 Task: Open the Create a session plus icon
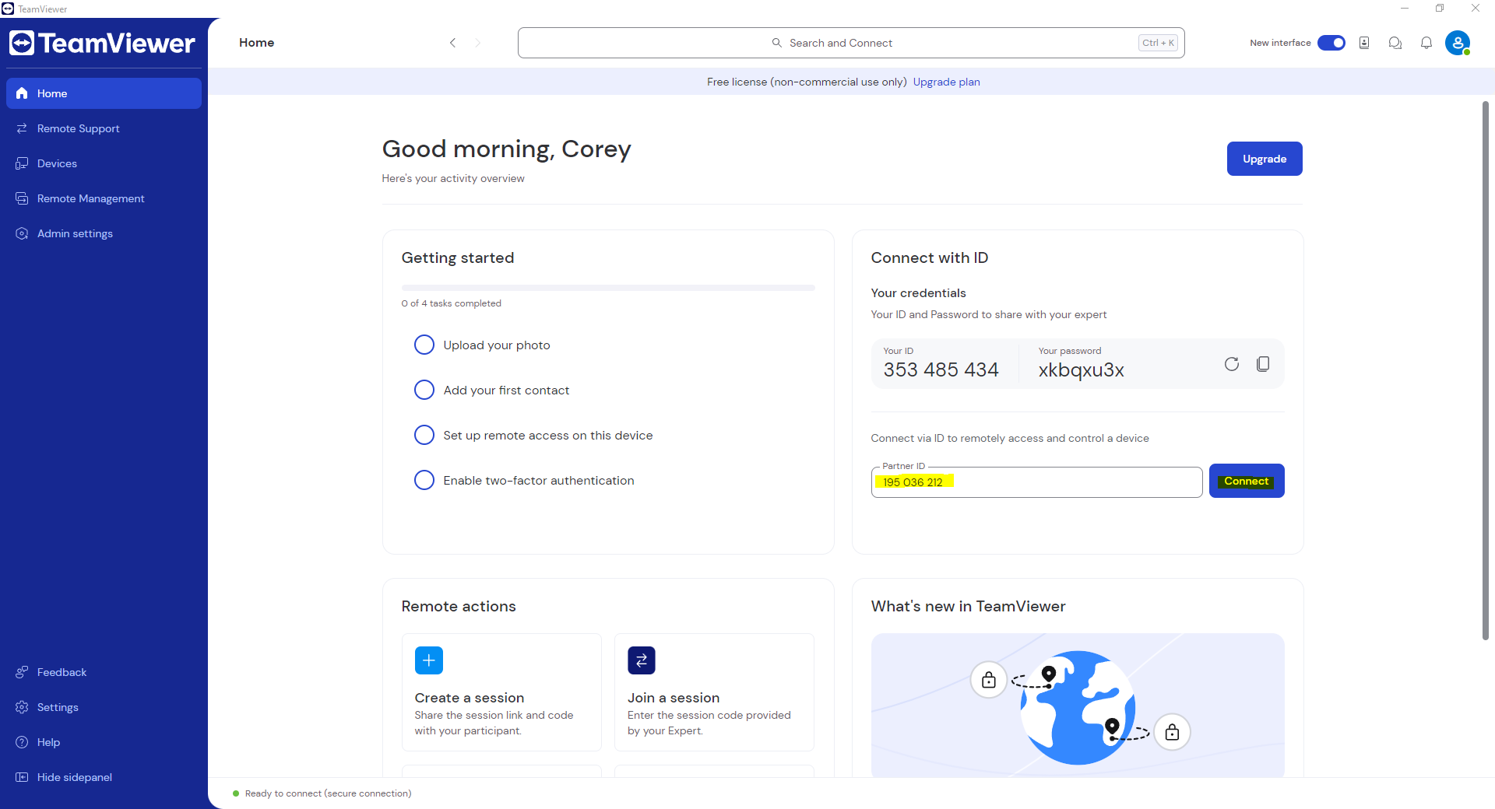click(x=429, y=660)
